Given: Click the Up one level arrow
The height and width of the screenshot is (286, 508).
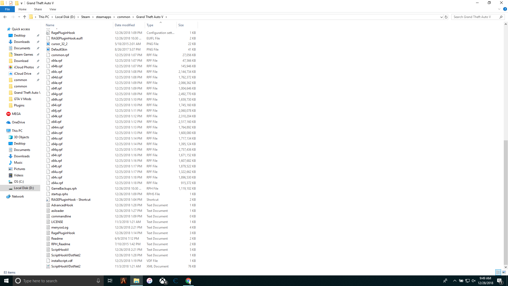Looking at the screenshot, I should pos(25,17).
